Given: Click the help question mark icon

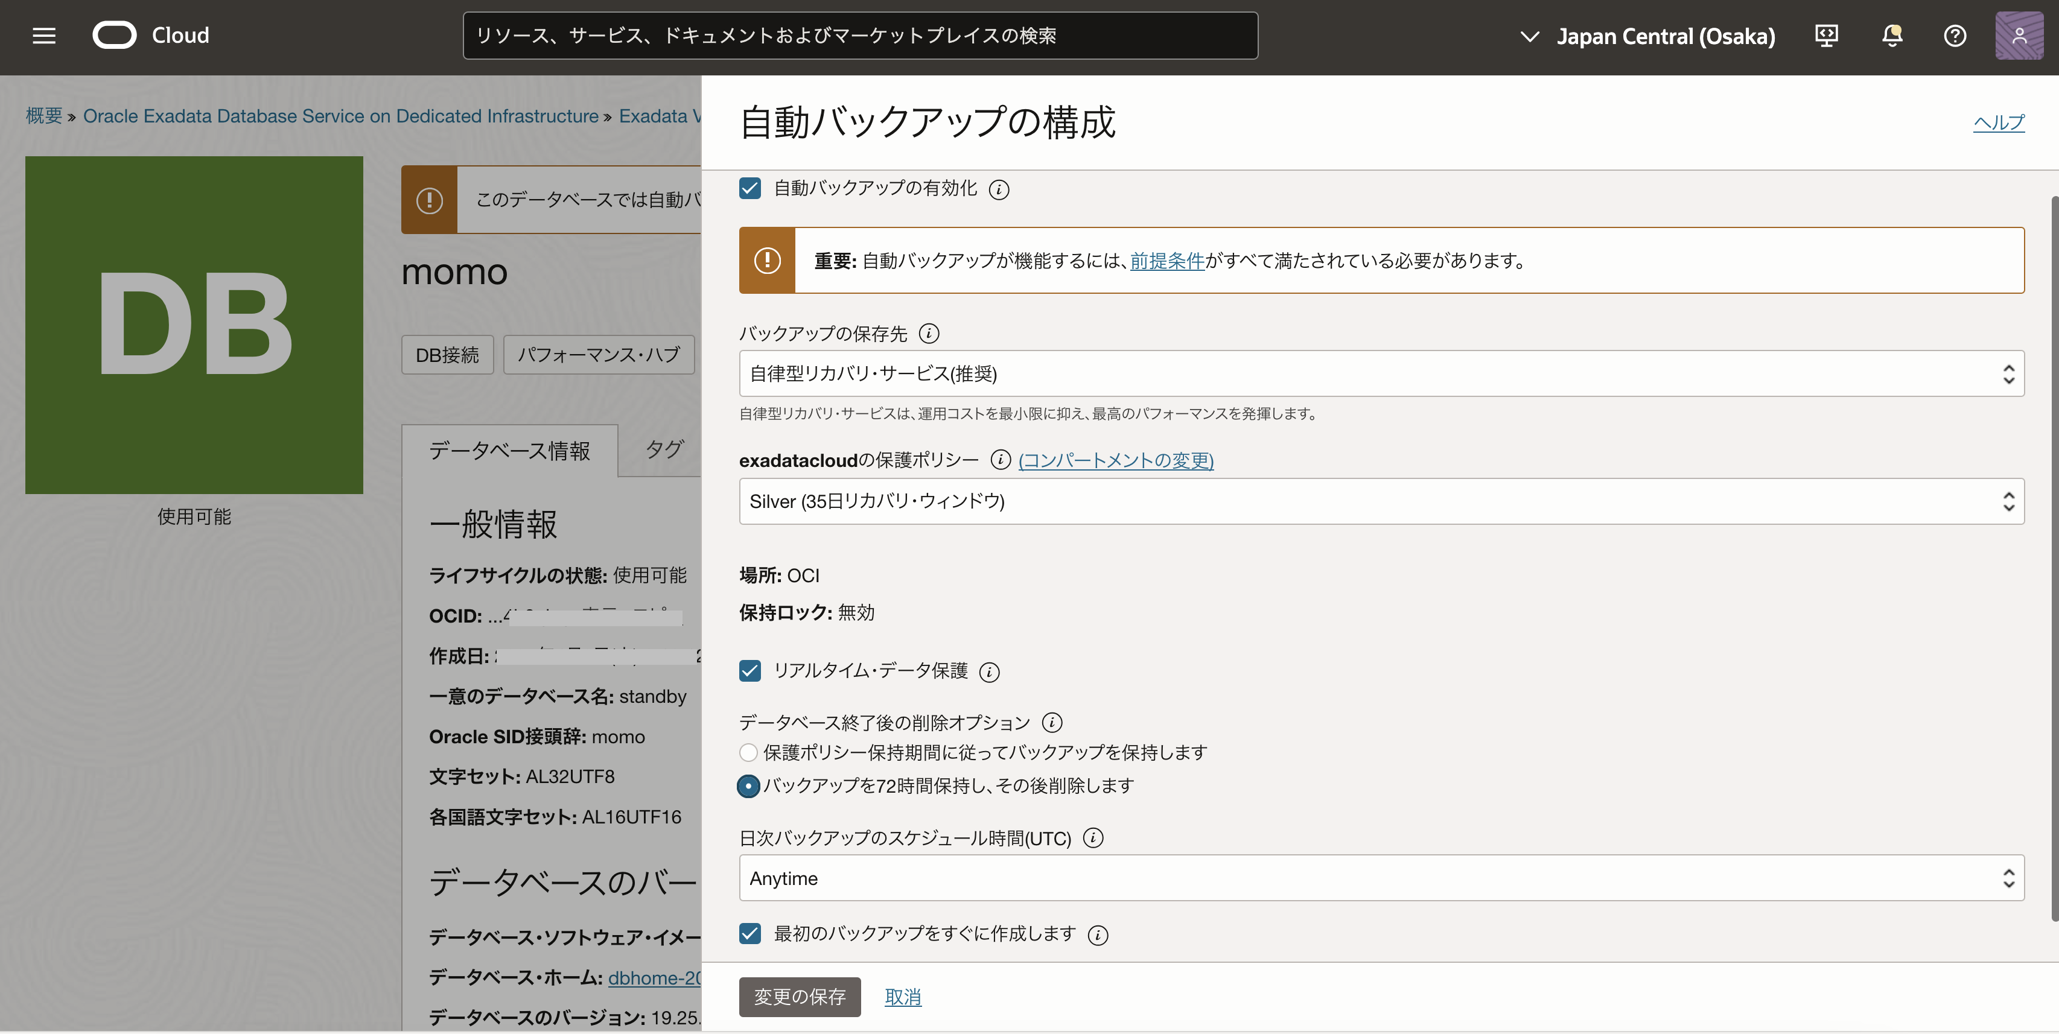Looking at the screenshot, I should [x=1954, y=35].
